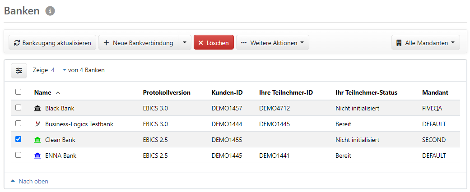Click the green Clean Bank icon

point(37,140)
